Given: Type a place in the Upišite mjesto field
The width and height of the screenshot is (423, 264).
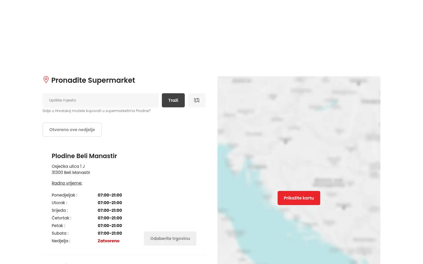Looking at the screenshot, I should coord(101,100).
